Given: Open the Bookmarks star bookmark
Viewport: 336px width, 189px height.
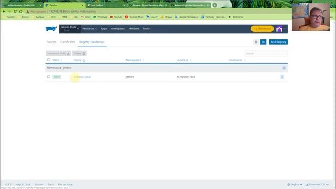Looking at the screenshot, I should coord(236,17).
